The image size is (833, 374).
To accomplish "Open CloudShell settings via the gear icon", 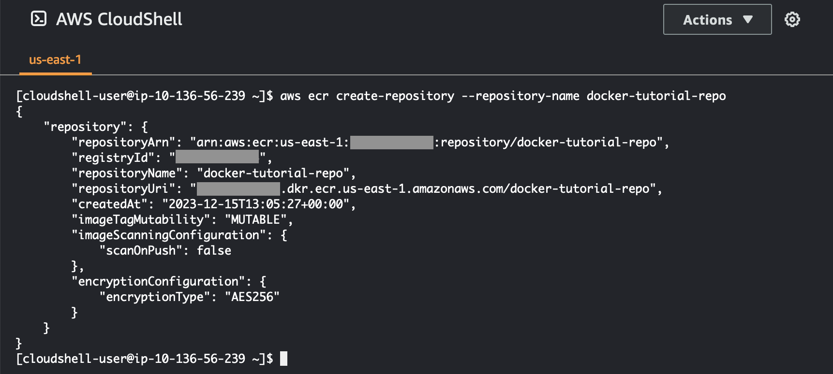I will pyautogui.click(x=792, y=19).
